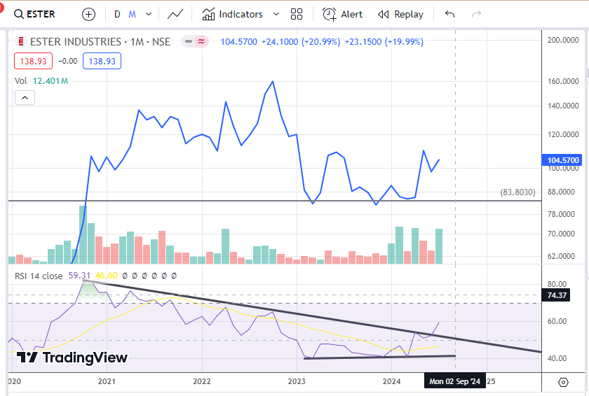Open the Indicators menu
589x396 pixels.
pos(233,14)
